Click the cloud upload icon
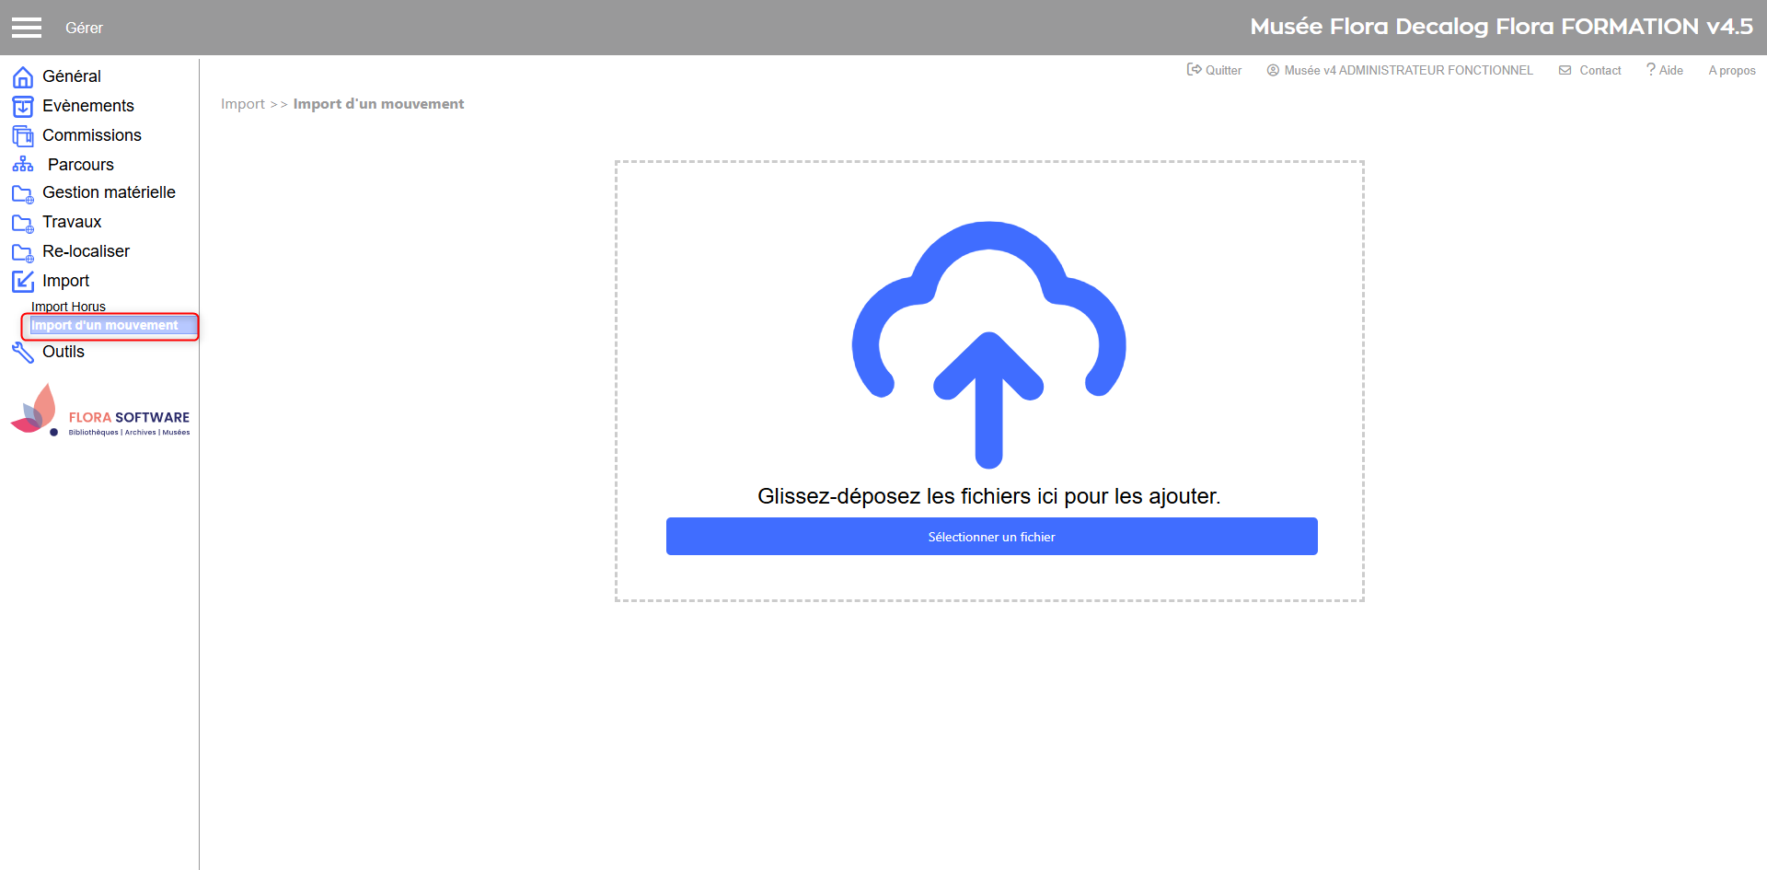Viewport: 1767px width, 870px height. [x=988, y=343]
